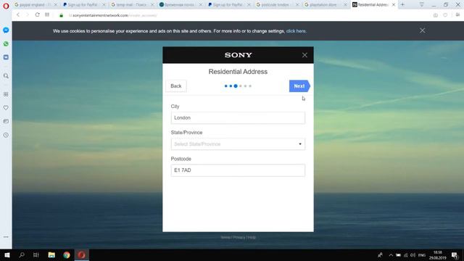This screenshot has width=464, height=261.
Task: Open Messenger in the Opera sidebar
Action: (6, 30)
